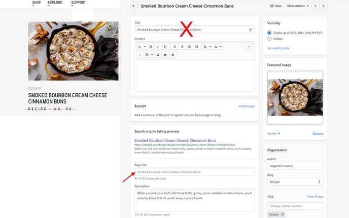
Task: Toggle bold formatting
Action: [x=151, y=47]
